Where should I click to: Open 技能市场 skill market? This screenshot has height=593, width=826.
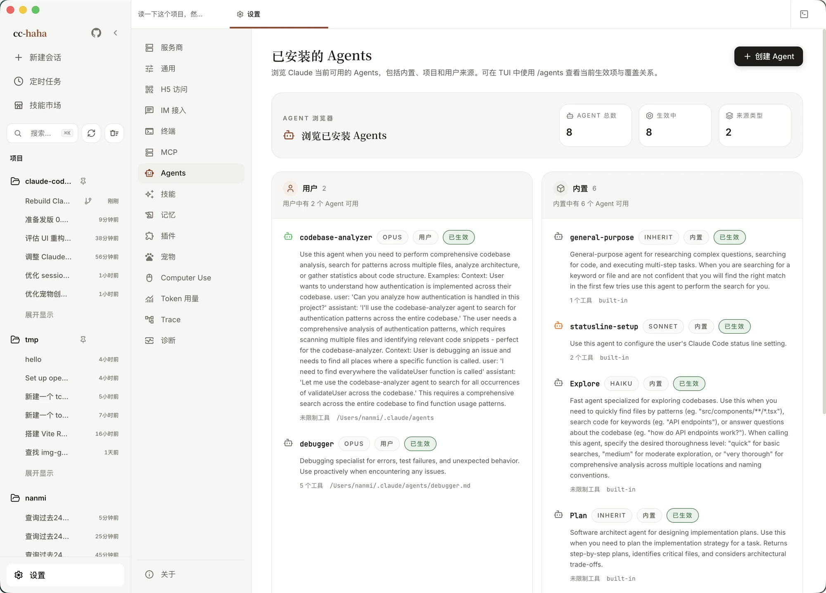65,105
